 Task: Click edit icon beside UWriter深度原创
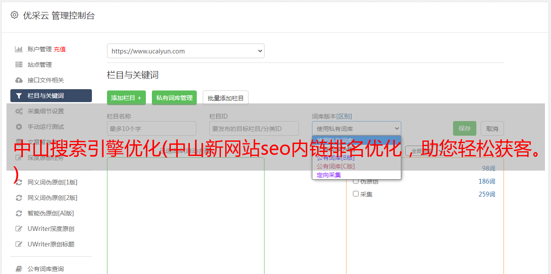19,229
